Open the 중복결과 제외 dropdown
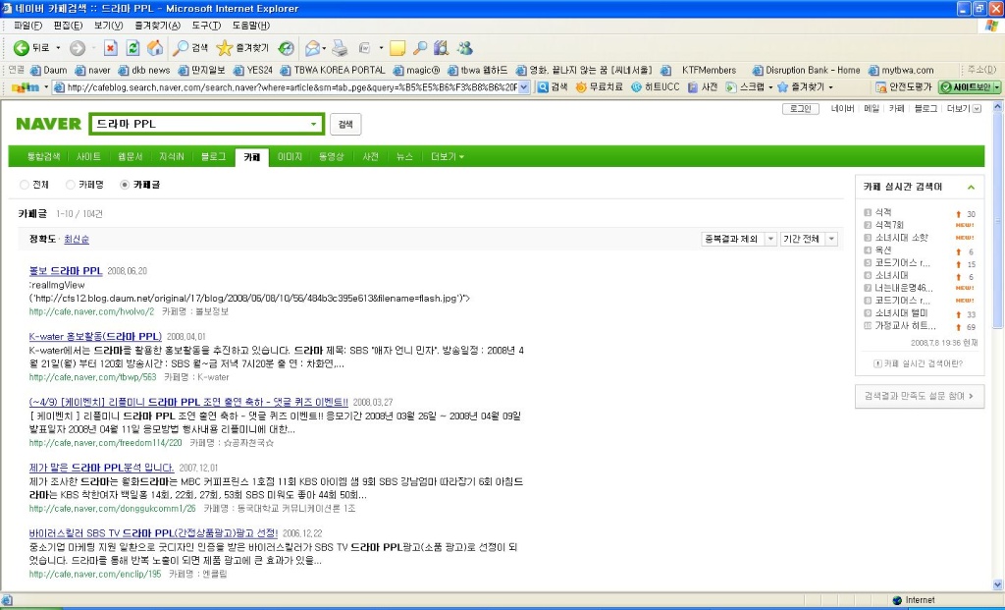 pos(771,239)
